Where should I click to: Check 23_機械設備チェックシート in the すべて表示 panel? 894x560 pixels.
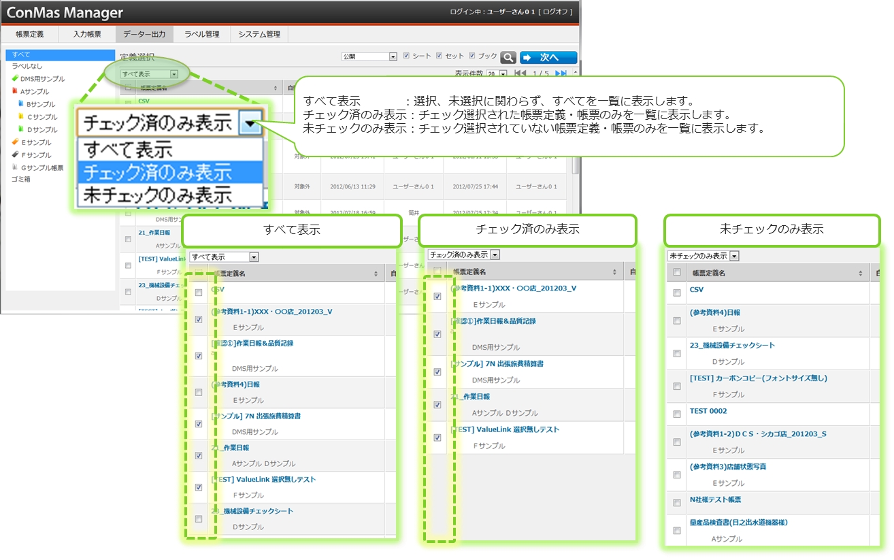point(199,519)
